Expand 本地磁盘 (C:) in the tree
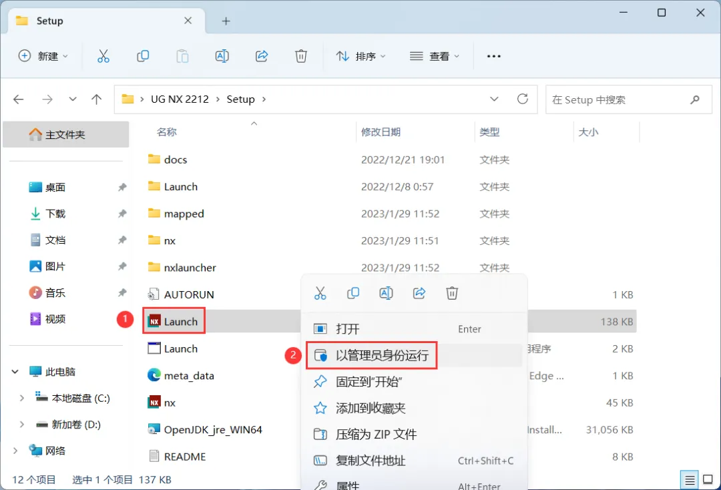The image size is (721, 490). pyautogui.click(x=21, y=398)
